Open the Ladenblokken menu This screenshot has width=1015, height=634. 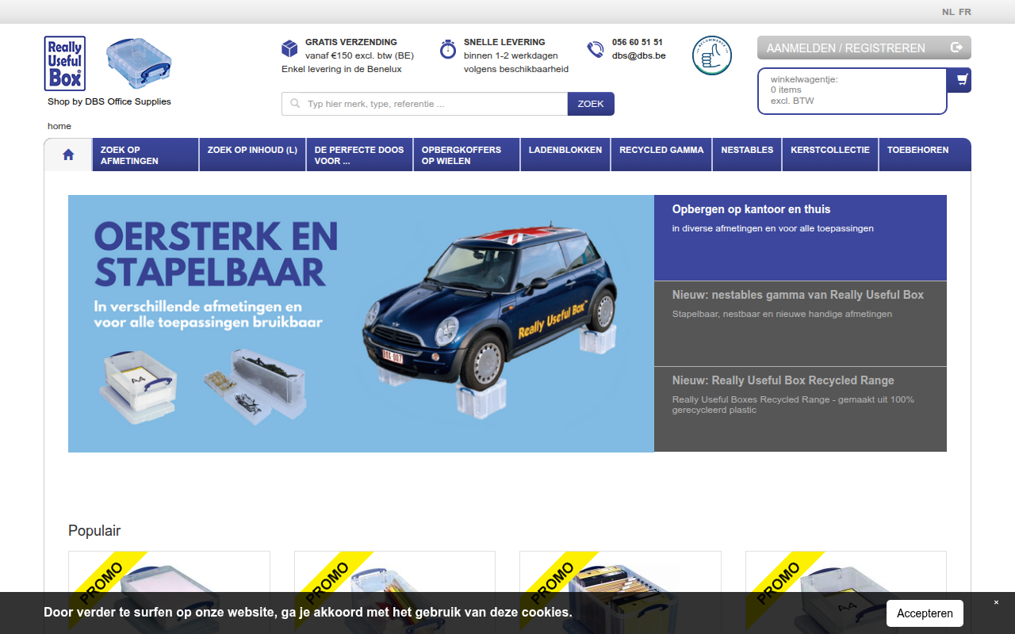tap(565, 155)
